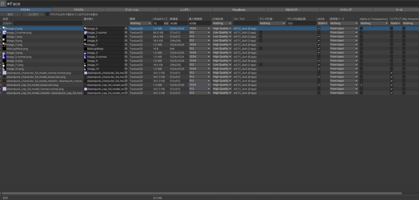Uncheck sRGB for Image_0.png
Screen dimensions: 419x200
point(318,28)
